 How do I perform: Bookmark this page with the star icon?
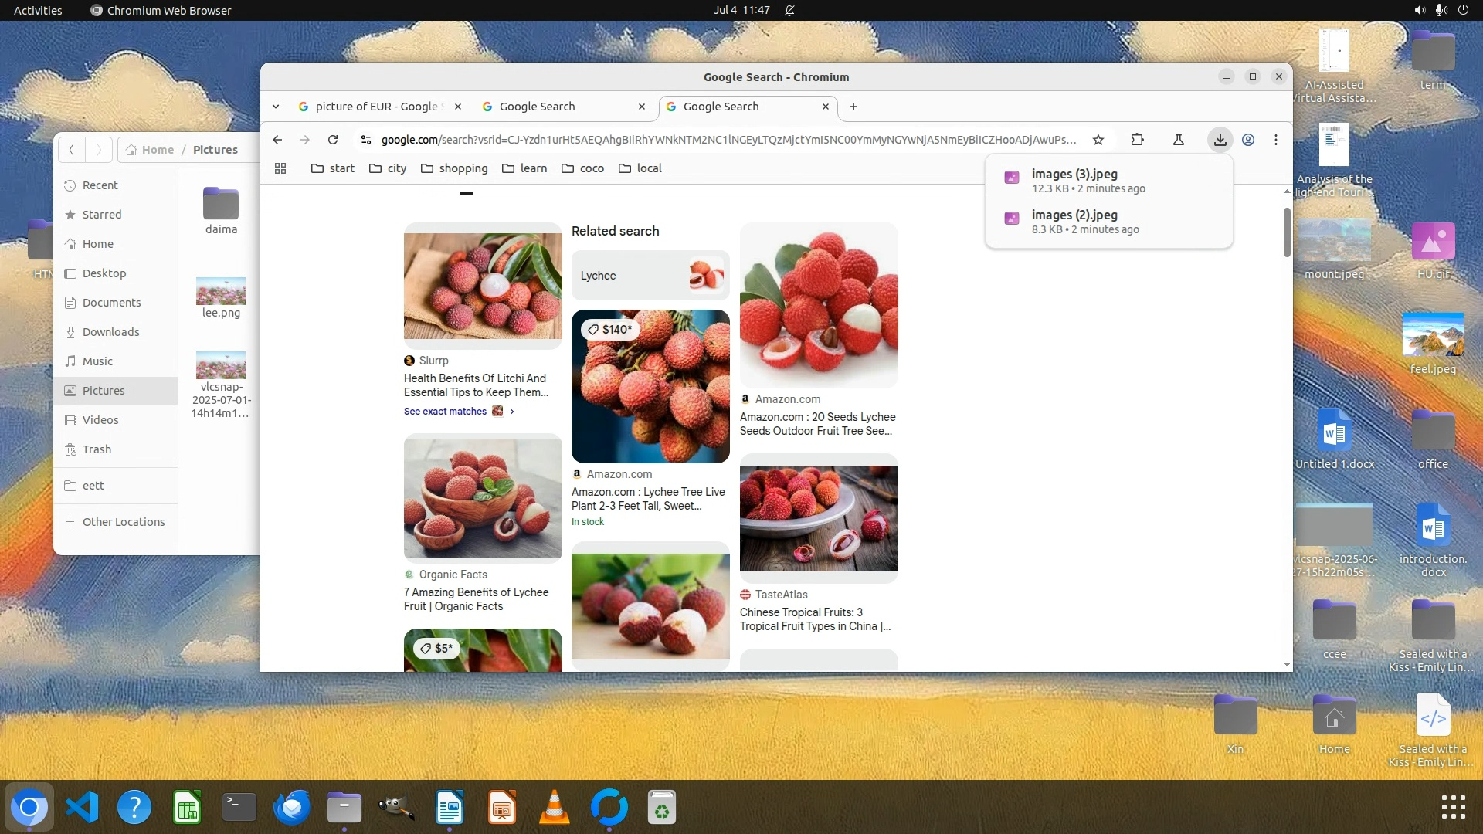tap(1098, 140)
